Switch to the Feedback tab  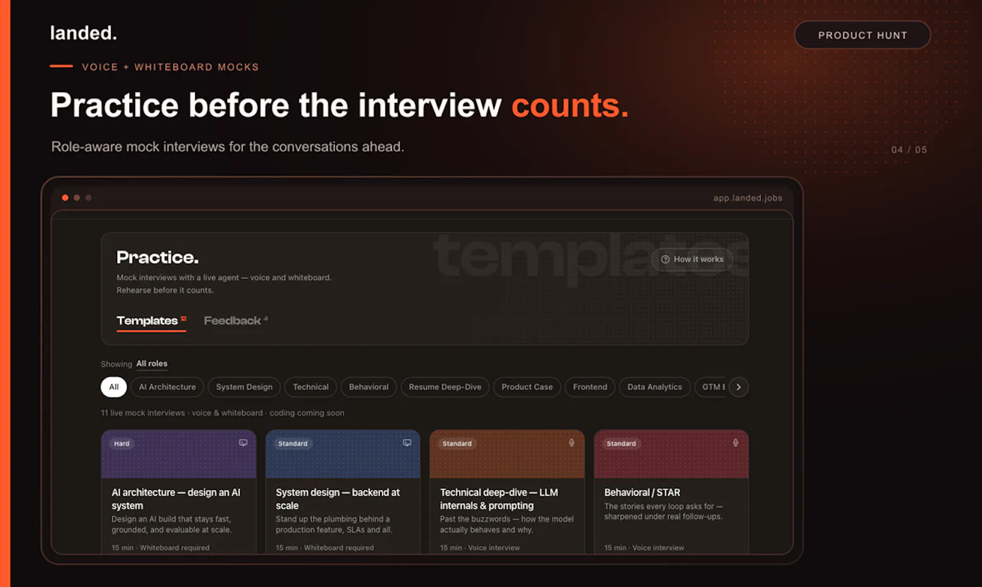click(x=236, y=321)
